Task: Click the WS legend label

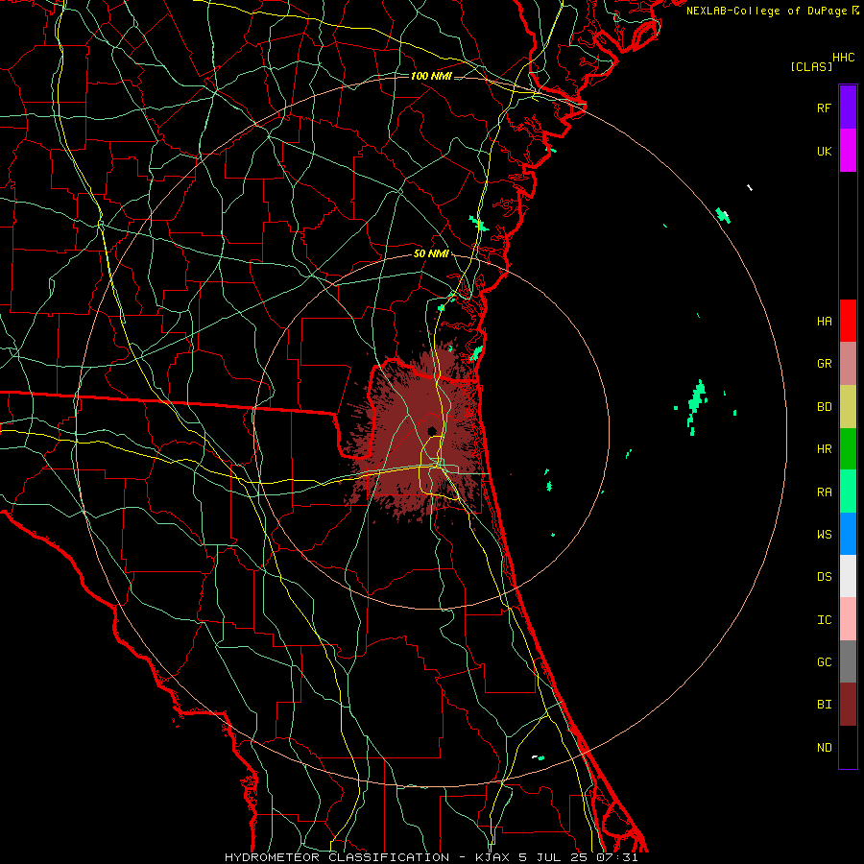Action: click(x=824, y=534)
